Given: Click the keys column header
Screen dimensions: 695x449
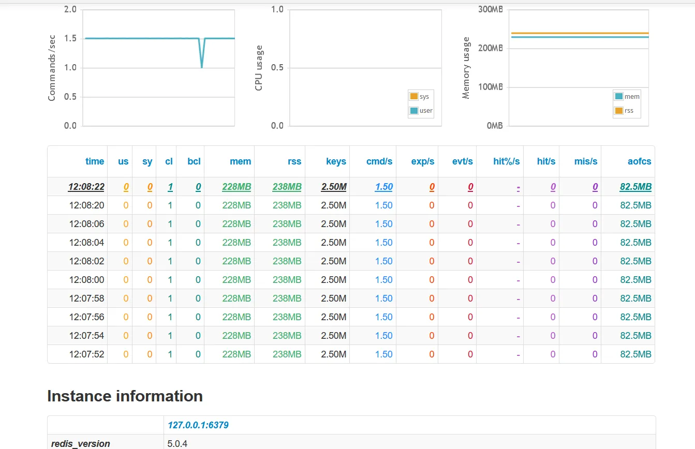Looking at the screenshot, I should 336,161.
